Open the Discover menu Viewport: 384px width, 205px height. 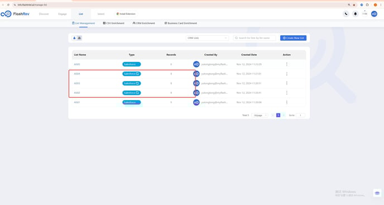44,14
